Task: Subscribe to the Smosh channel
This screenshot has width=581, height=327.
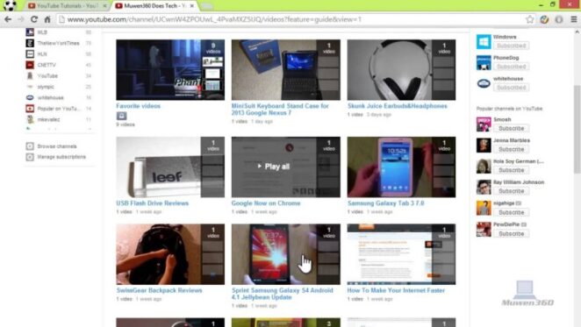Action: click(x=511, y=129)
